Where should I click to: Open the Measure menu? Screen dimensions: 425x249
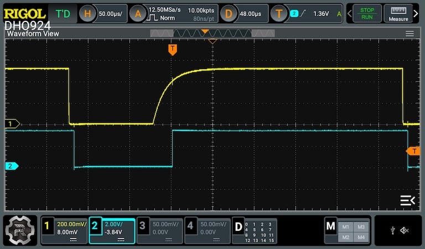pos(398,13)
